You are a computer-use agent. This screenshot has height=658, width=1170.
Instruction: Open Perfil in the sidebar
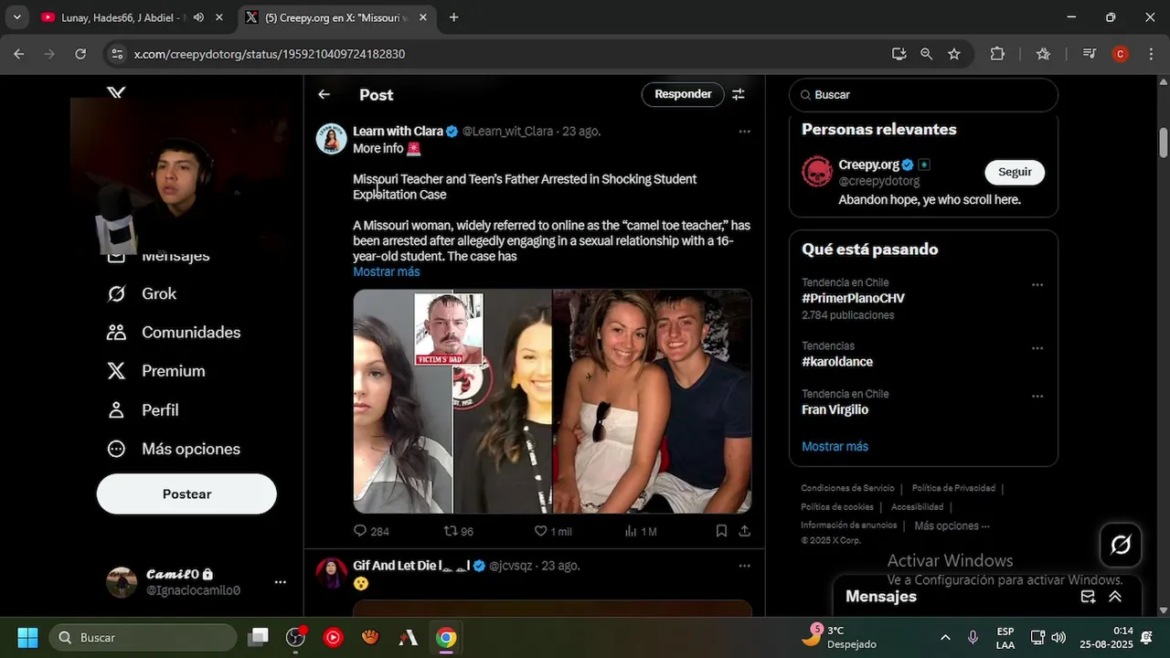coord(143,410)
